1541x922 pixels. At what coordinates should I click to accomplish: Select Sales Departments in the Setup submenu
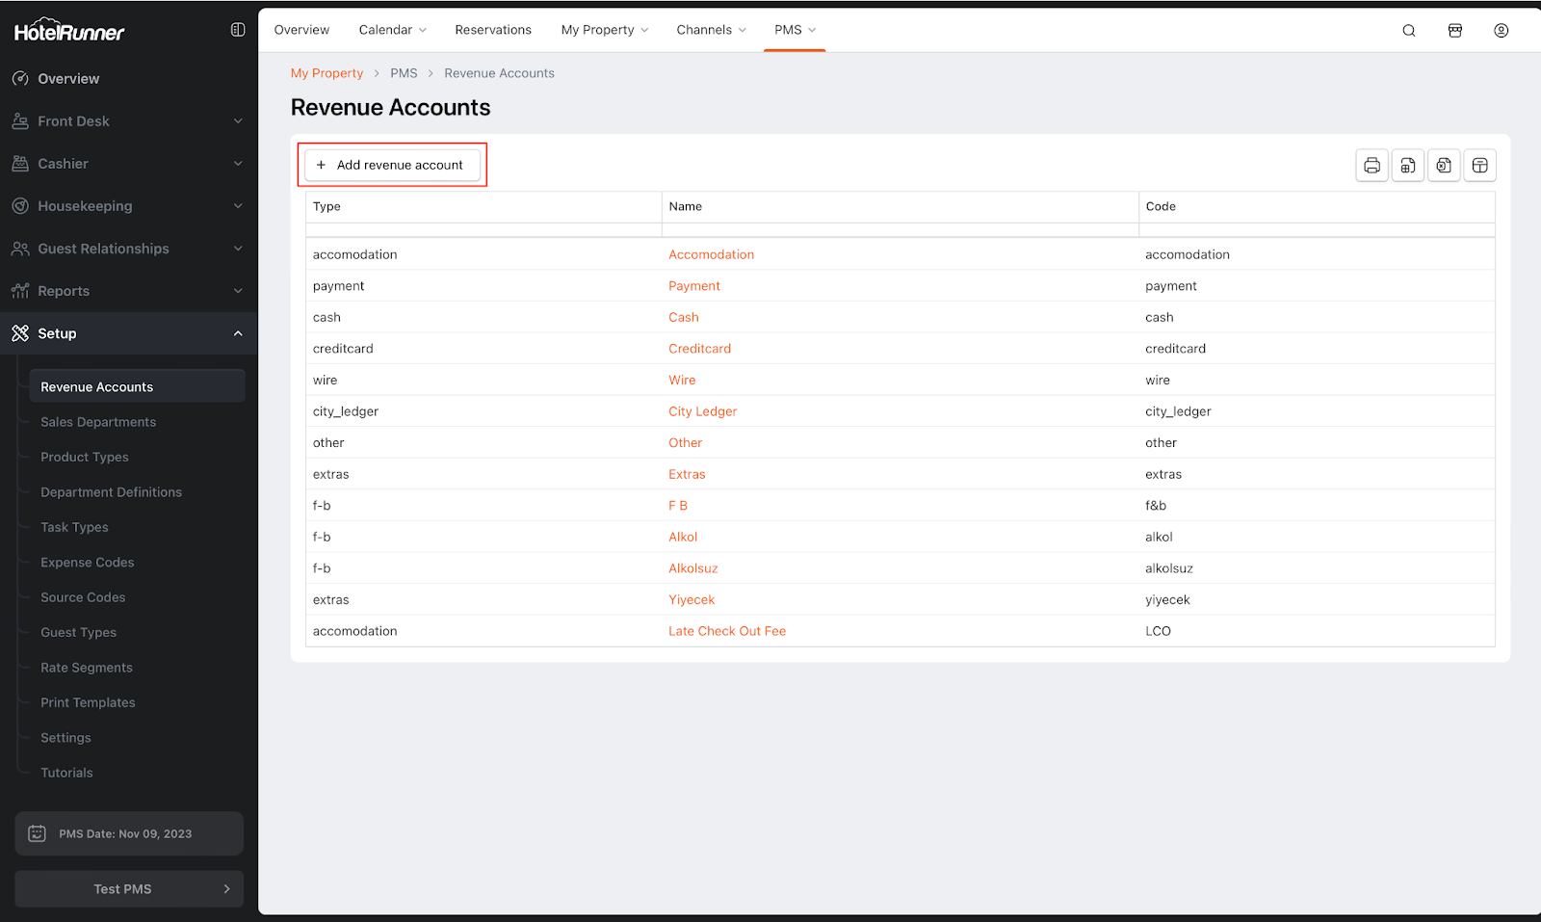(x=98, y=422)
